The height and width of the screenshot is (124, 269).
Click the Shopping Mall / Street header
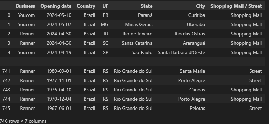236,6
